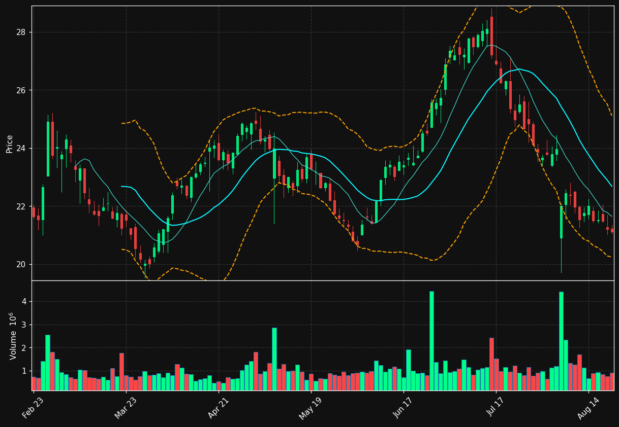Click the Volume 10^6 axis title
This screenshot has height=427, width=619.
(x=12, y=336)
